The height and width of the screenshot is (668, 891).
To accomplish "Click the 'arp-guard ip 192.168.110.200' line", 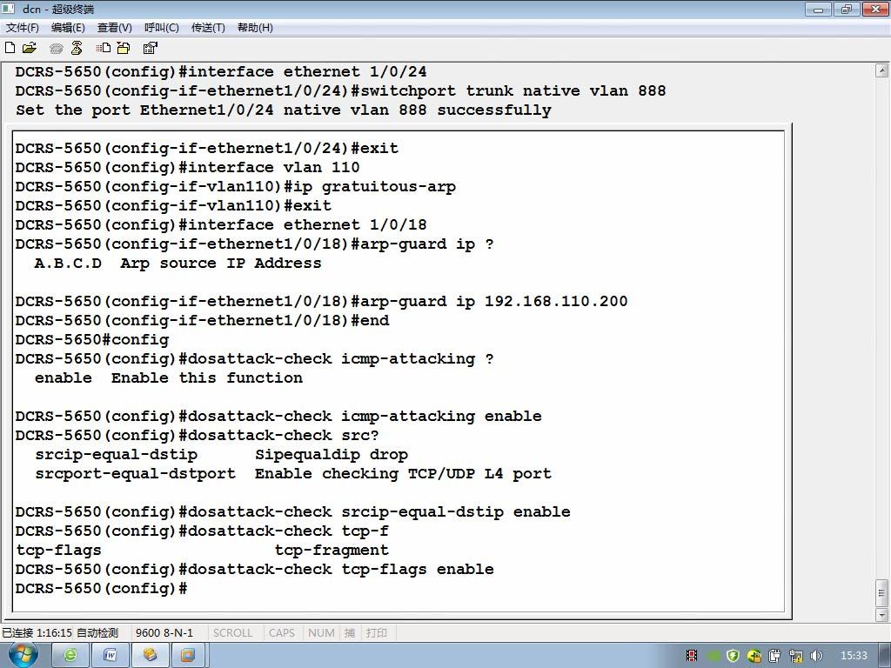I will [322, 302].
